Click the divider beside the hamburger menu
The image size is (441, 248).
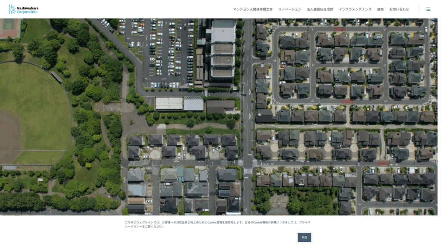click(419, 9)
